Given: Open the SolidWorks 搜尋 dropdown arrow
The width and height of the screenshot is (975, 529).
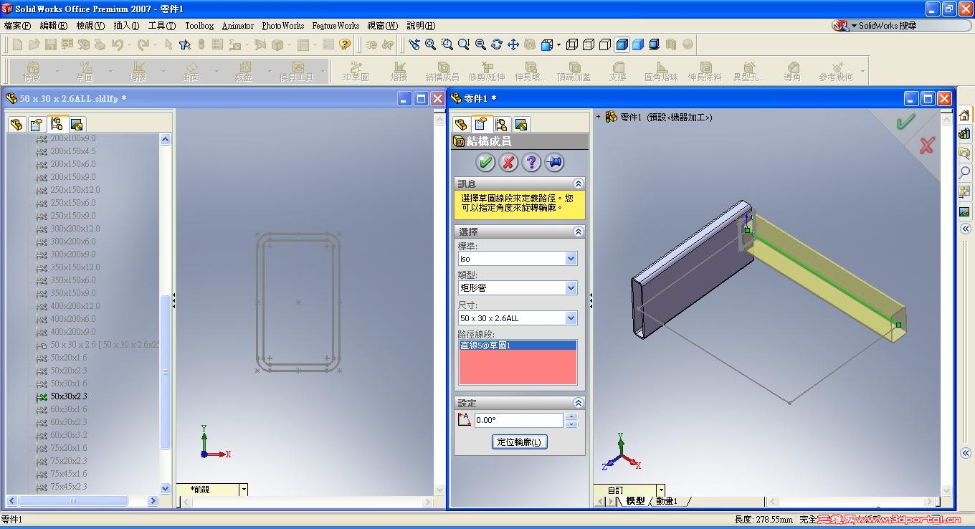Looking at the screenshot, I should click(x=854, y=26).
